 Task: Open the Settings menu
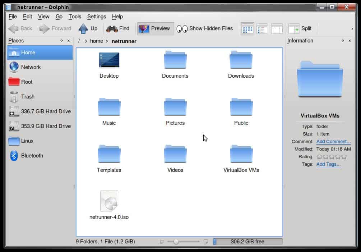(97, 17)
